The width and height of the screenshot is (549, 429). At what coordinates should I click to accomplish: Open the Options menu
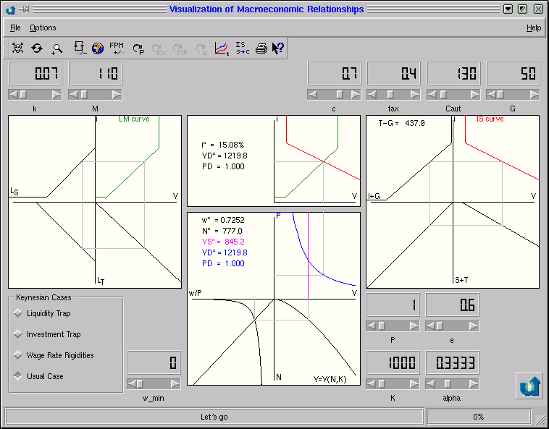(x=43, y=27)
